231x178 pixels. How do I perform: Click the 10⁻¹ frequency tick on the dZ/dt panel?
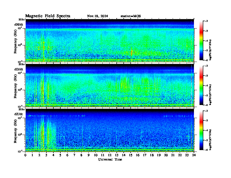point(20,151)
